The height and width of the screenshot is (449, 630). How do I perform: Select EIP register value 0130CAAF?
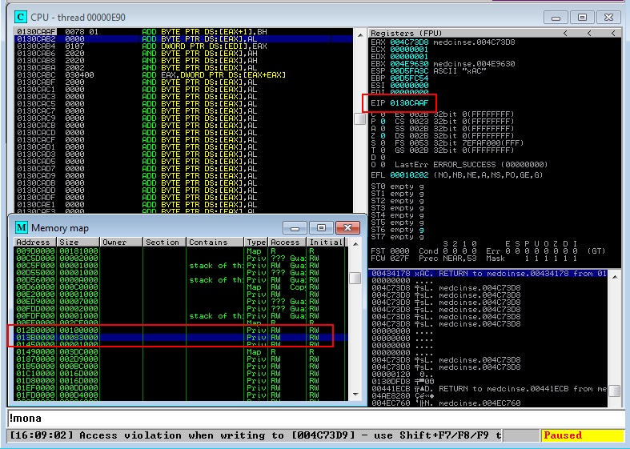click(x=409, y=103)
